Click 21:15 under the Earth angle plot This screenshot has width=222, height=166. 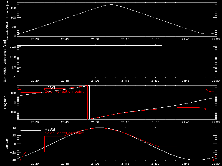pyautogui.click(x=125, y=39)
